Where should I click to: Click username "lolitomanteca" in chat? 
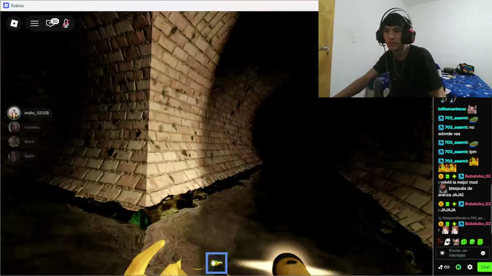pos(452,109)
